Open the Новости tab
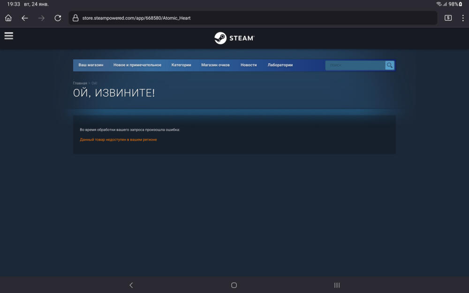 249,65
